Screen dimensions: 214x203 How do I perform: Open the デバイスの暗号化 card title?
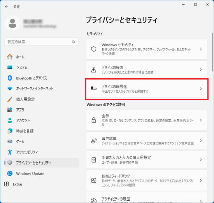point(114,86)
